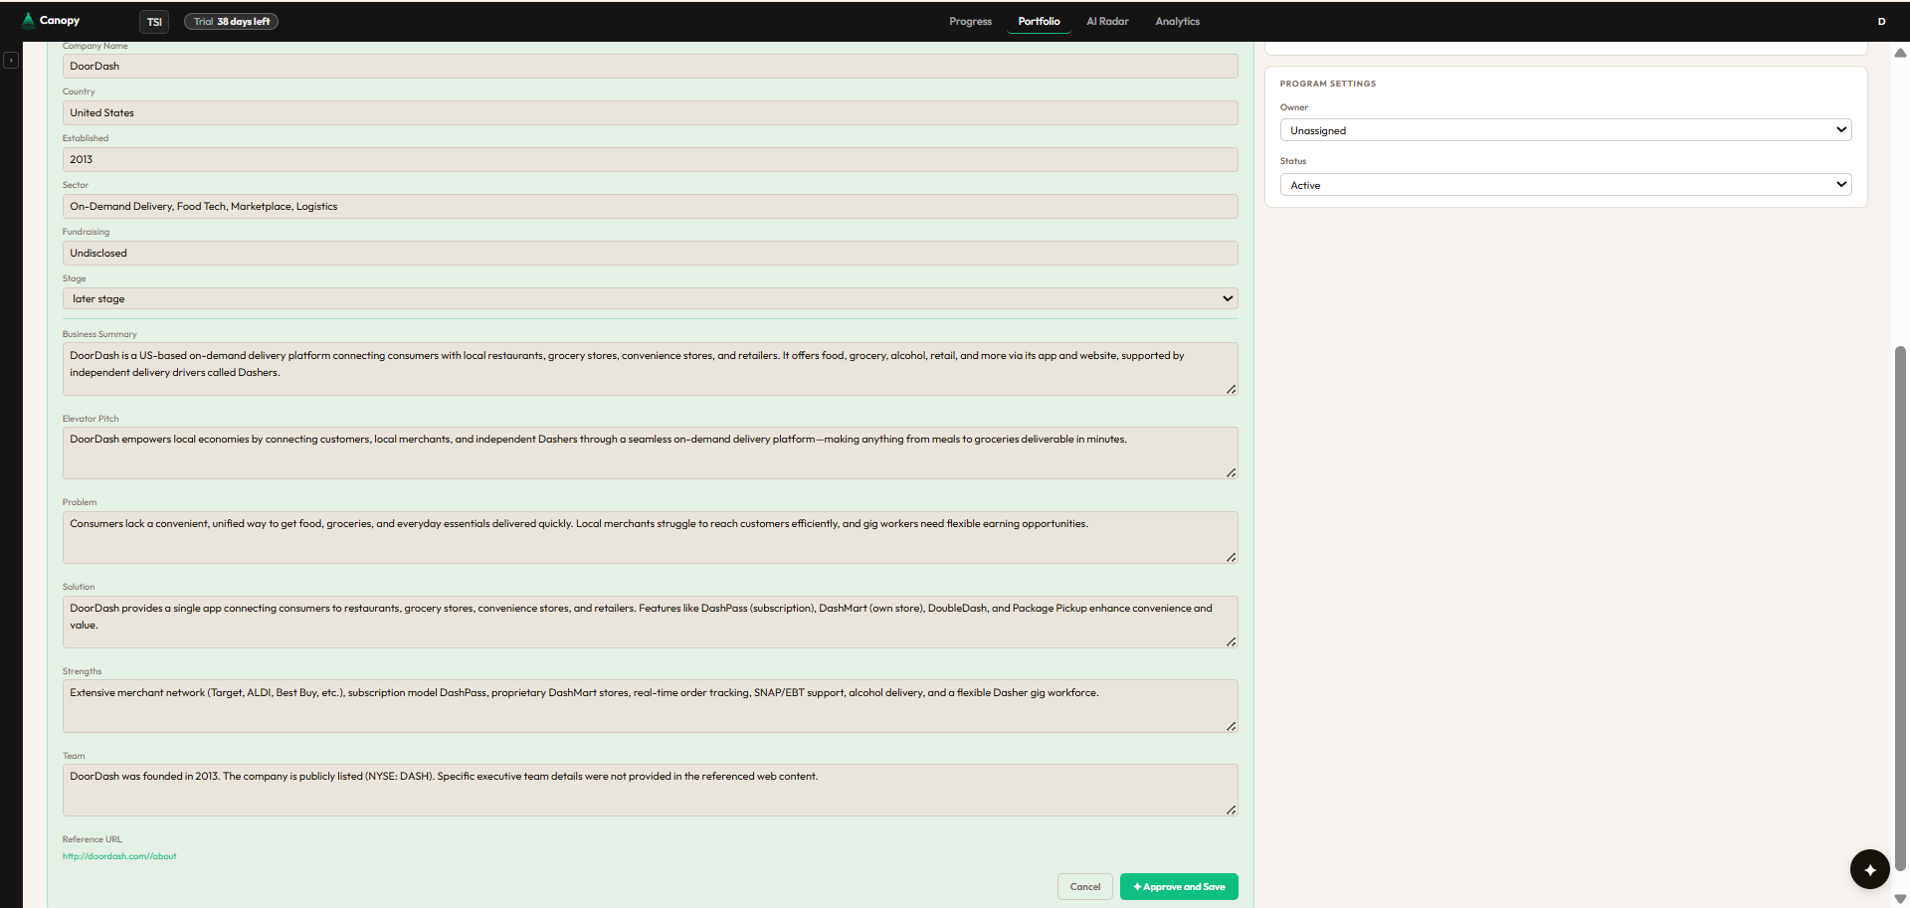Open the AI Radar tab
1910x908 pixels.
[1107, 21]
